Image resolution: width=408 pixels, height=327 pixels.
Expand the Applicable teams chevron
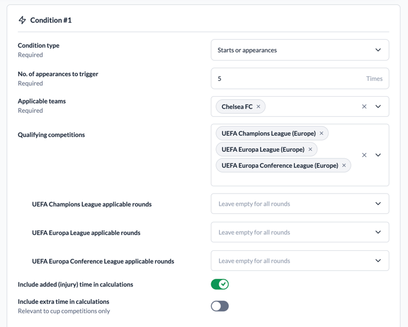pyautogui.click(x=378, y=107)
